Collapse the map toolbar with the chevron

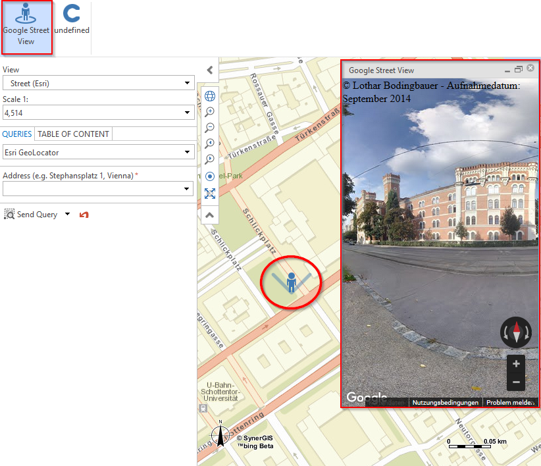click(209, 215)
